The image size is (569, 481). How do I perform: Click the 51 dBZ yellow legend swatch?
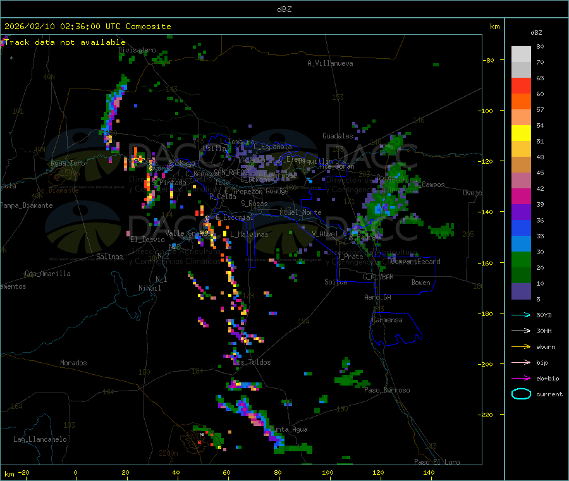tap(521, 133)
